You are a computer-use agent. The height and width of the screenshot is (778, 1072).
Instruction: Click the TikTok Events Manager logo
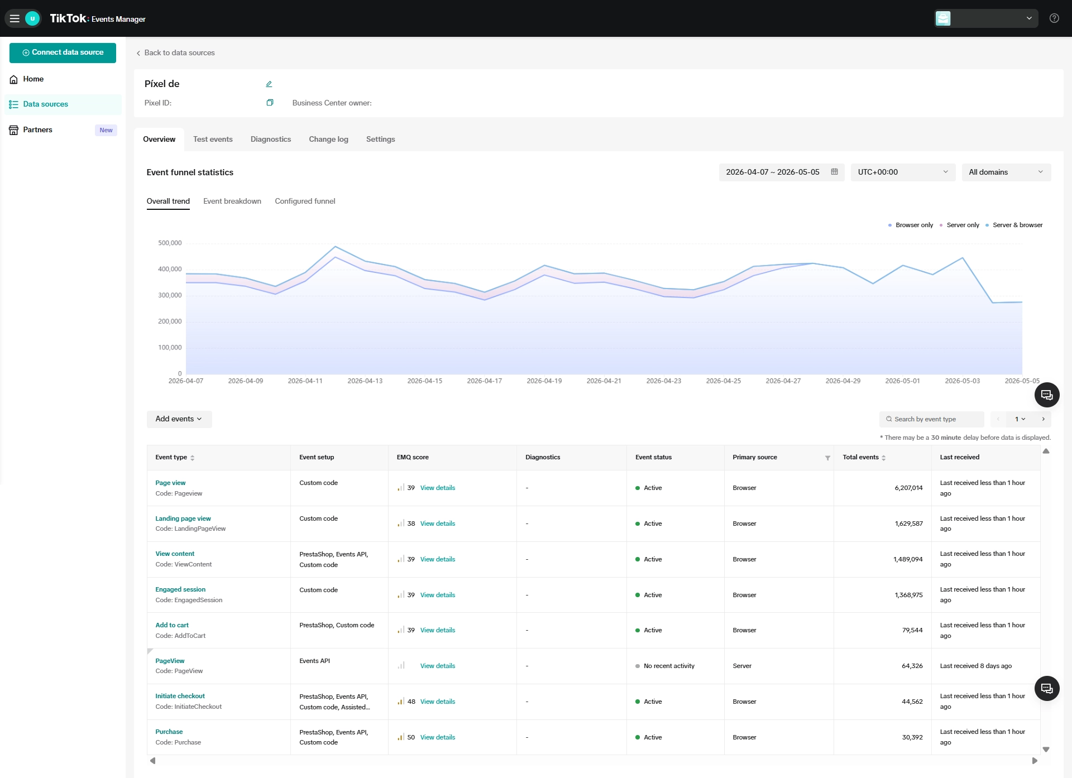pos(98,18)
